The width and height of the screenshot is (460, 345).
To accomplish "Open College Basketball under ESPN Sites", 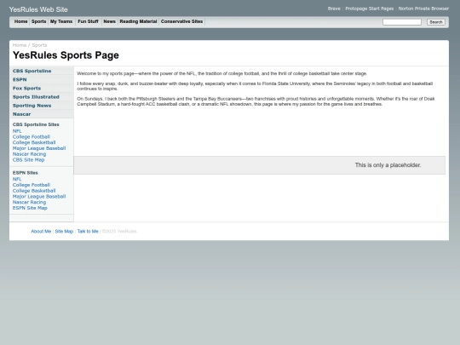I will (34, 191).
